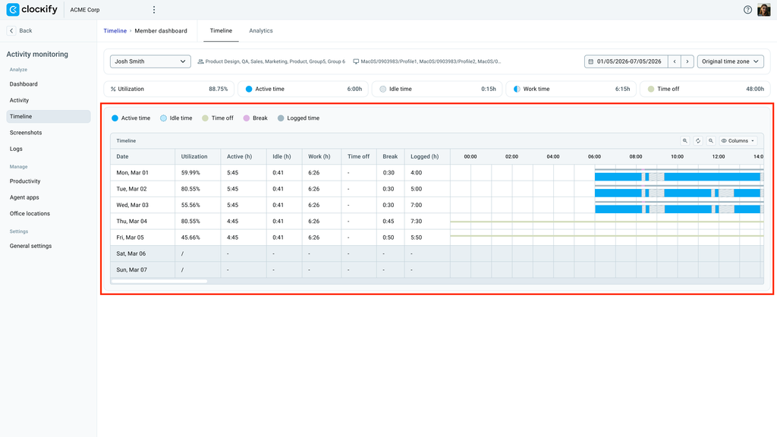Click the horizontal scrollbar under the table

pyautogui.click(x=159, y=281)
